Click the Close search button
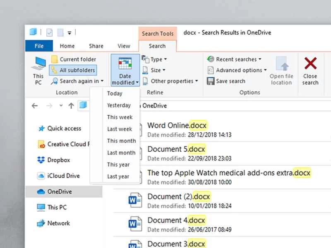Image resolution: width=331 pixels, height=248 pixels. click(310, 71)
